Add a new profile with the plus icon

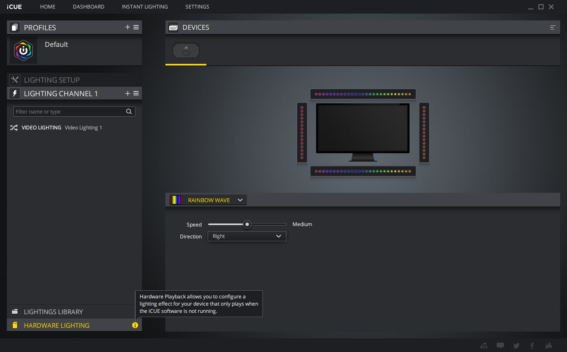pos(127,27)
